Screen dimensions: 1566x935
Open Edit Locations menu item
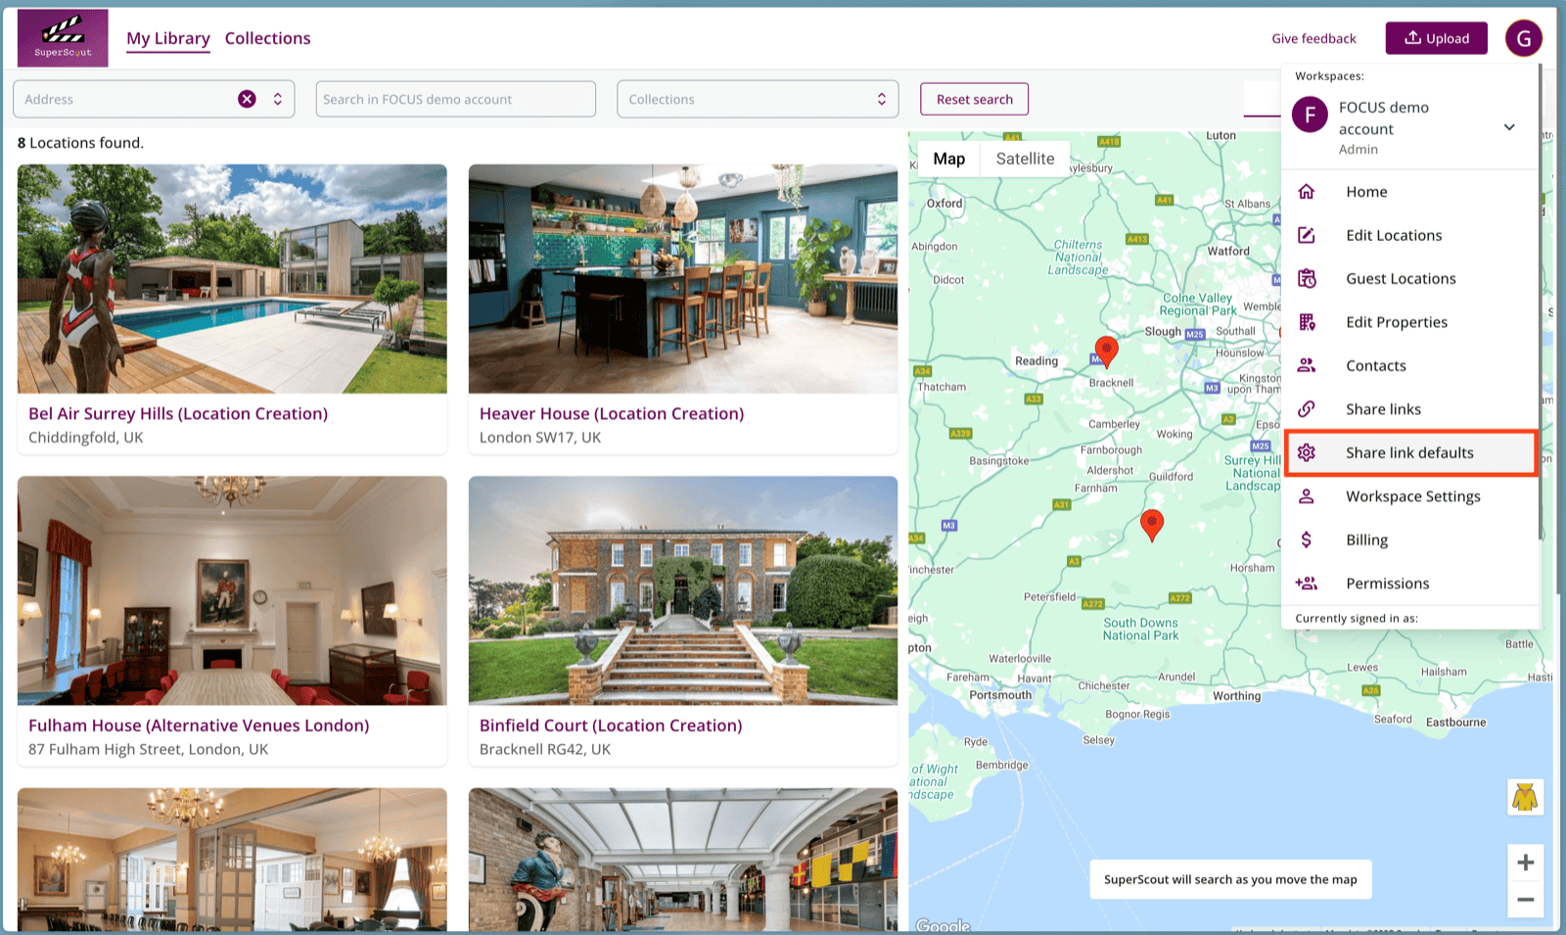(x=1410, y=235)
